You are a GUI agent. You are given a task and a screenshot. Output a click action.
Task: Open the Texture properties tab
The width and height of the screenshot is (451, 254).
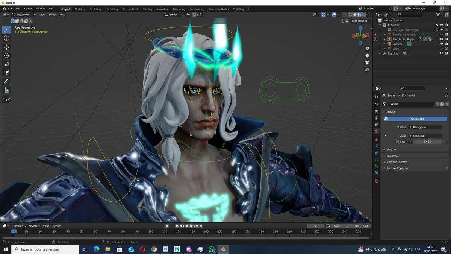coord(377,181)
